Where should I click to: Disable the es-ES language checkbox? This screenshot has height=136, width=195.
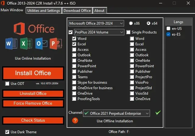pyautogui.click(x=169, y=34)
